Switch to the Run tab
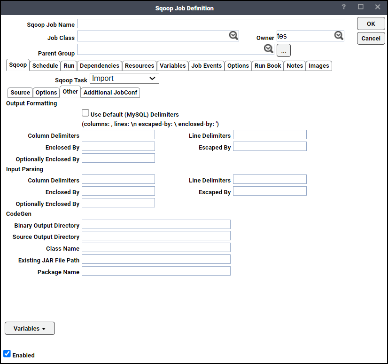The height and width of the screenshot is (364, 388). point(69,66)
